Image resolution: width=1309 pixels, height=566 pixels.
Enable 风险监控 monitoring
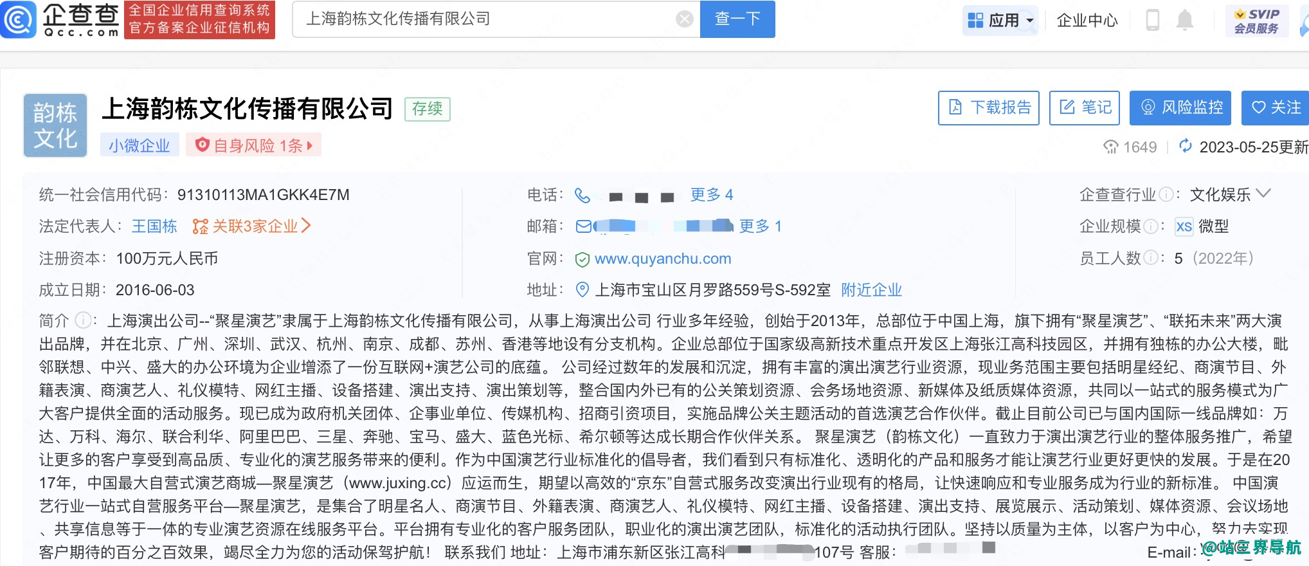tap(1180, 107)
